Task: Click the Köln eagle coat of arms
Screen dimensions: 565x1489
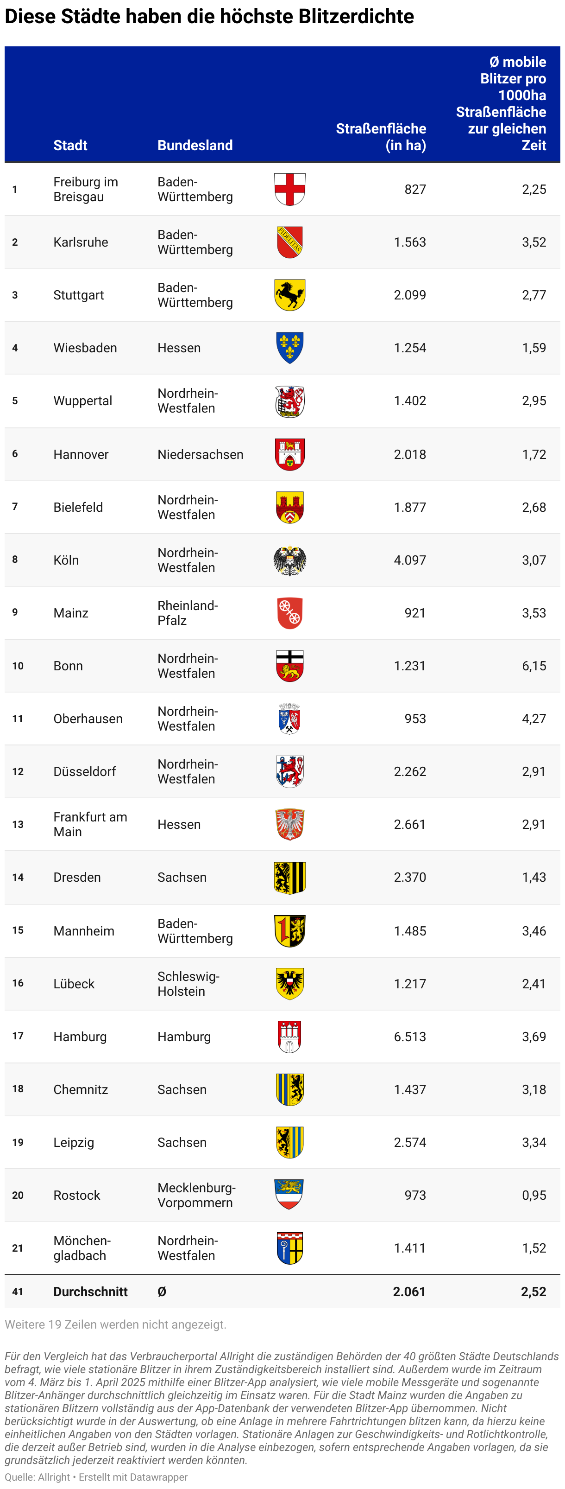Action: (289, 560)
